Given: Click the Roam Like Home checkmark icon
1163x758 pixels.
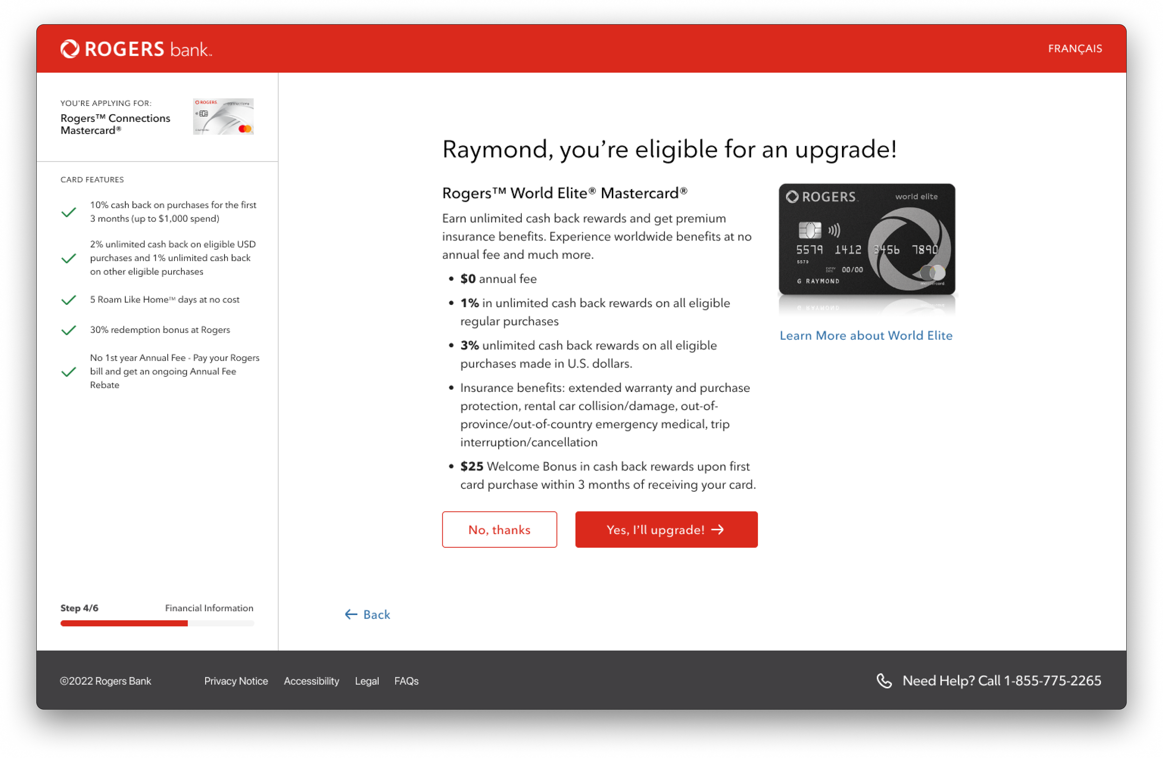Looking at the screenshot, I should (69, 300).
